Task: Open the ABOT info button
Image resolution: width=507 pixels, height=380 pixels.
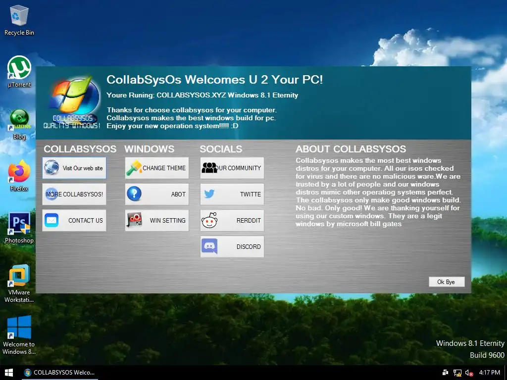Action: [x=157, y=194]
